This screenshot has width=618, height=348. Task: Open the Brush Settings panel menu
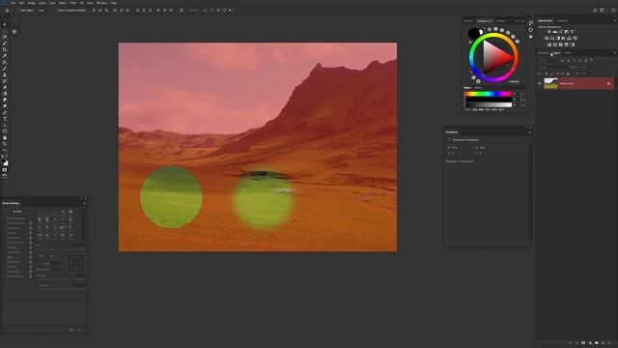[84, 203]
